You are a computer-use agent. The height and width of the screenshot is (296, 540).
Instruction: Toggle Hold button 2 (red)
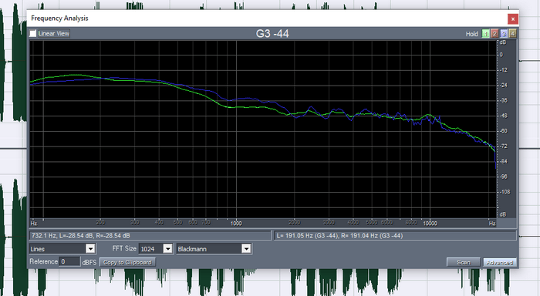click(494, 34)
